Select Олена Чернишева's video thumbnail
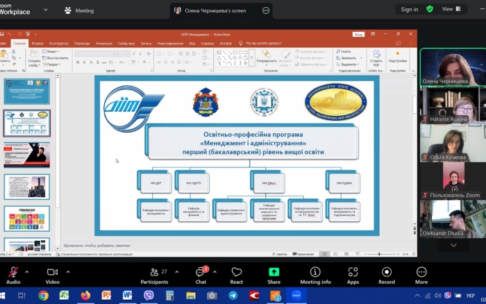 click(452, 67)
